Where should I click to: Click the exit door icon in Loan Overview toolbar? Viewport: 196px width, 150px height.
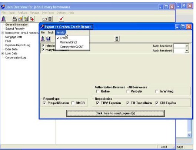pyautogui.click(x=4, y=19)
